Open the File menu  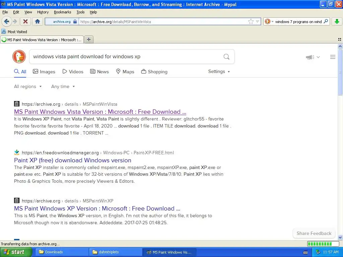(x=5, y=12)
